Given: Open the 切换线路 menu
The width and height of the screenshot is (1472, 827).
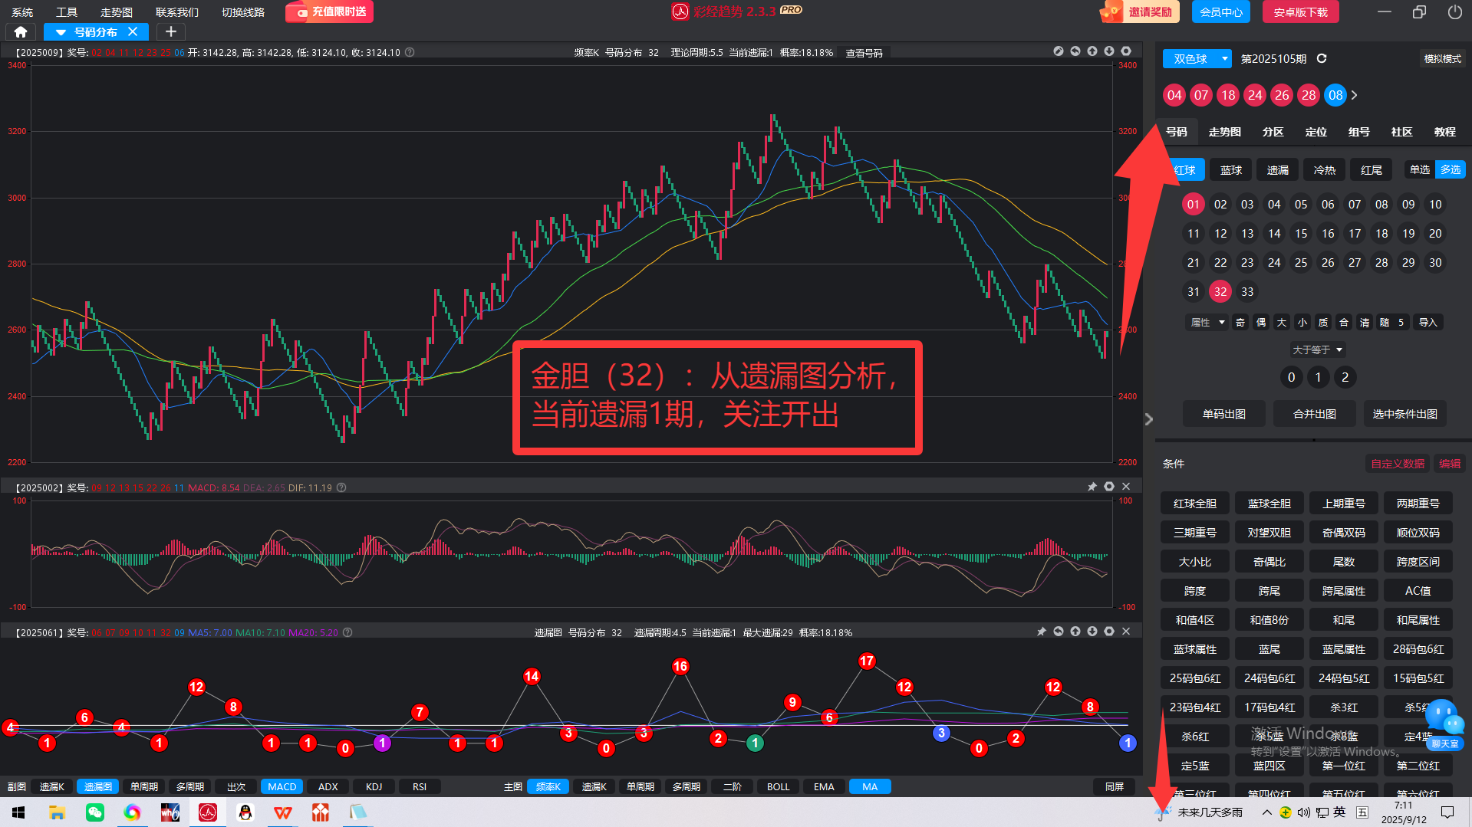Looking at the screenshot, I should (243, 12).
